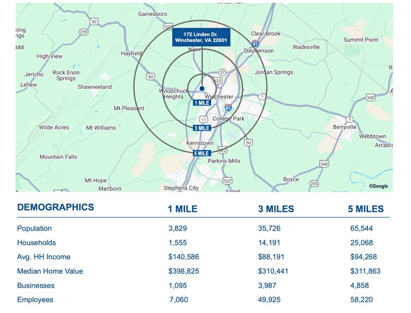Select the 3 MILES column header
This screenshot has width=411, height=313.
276,209
